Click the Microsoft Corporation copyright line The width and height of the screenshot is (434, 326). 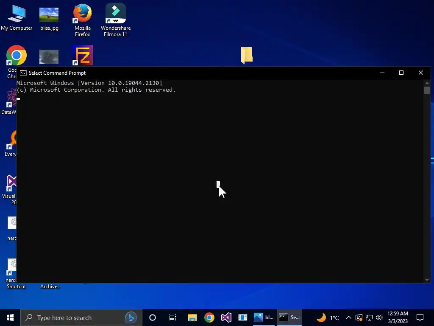(96, 90)
